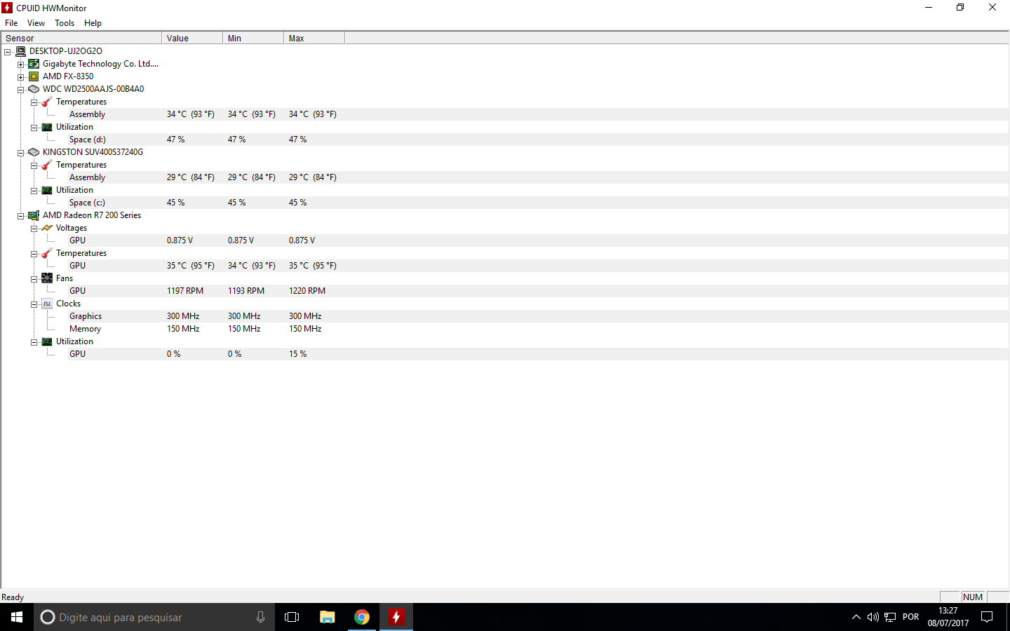Collapse the AMD Radeon R7 200 Series node
1010x631 pixels.
click(20, 216)
